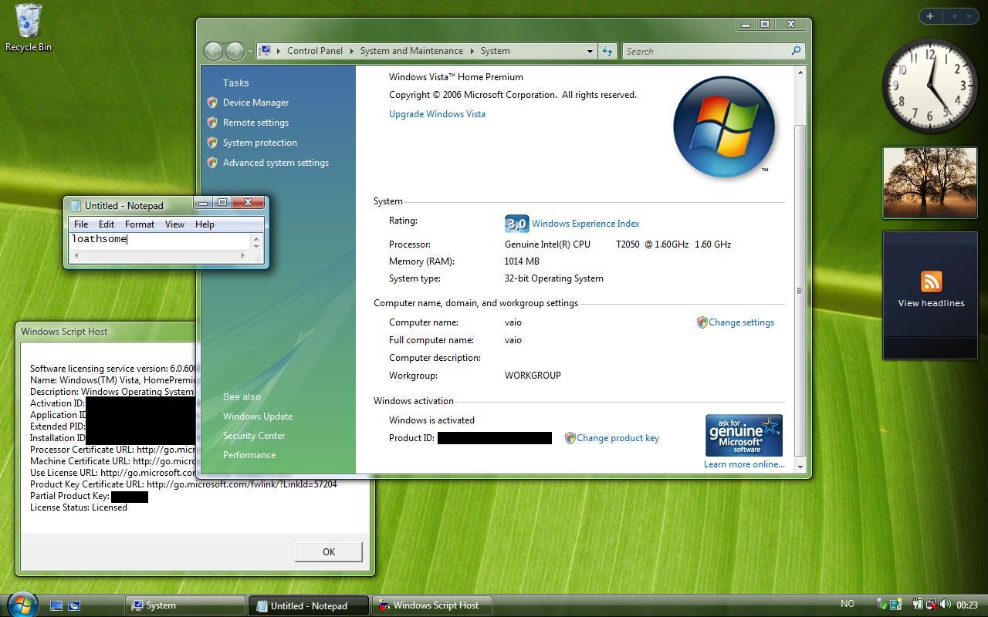
Task: Expand the recent pages dropdown beside forward arrow
Action: click(250, 52)
